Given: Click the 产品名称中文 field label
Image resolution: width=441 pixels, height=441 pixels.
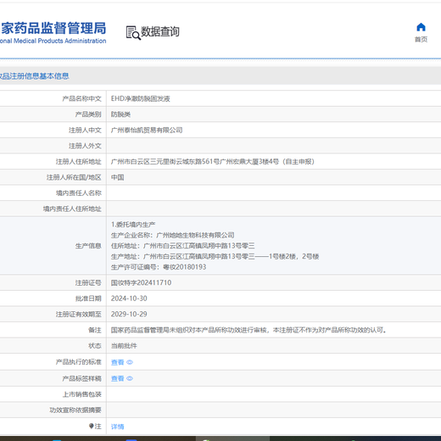Looking at the screenshot, I should (81, 98).
